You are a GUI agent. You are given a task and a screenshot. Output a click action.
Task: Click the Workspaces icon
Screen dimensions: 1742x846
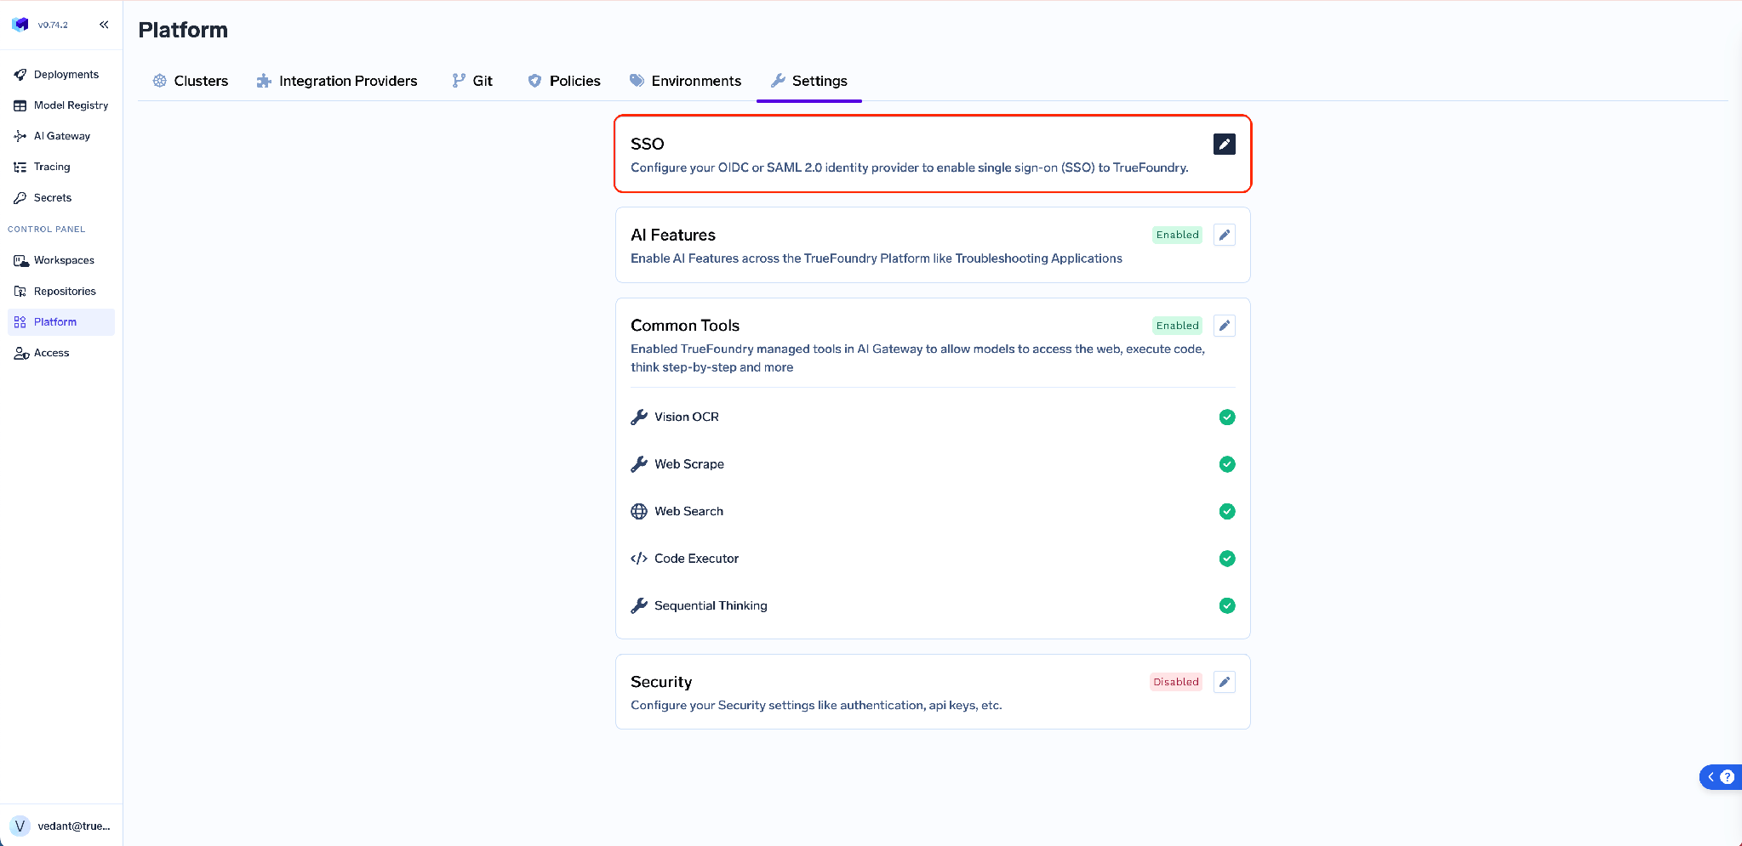tap(20, 260)
